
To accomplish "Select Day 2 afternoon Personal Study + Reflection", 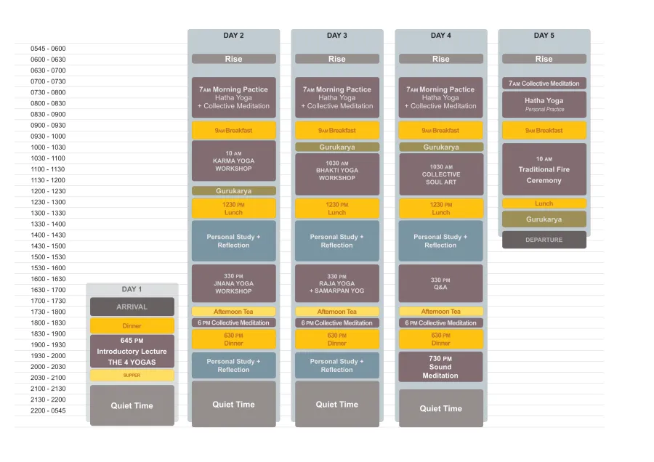I will coord(233,241).
